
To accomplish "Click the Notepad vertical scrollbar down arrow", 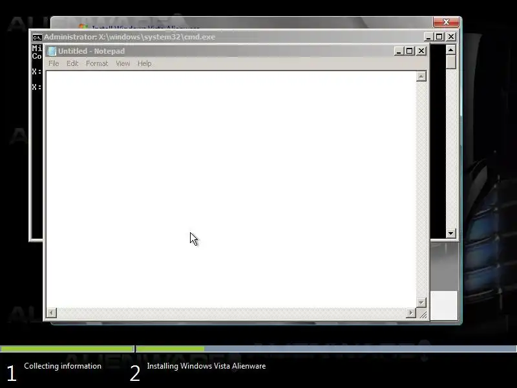I will [x=421, y=302].
